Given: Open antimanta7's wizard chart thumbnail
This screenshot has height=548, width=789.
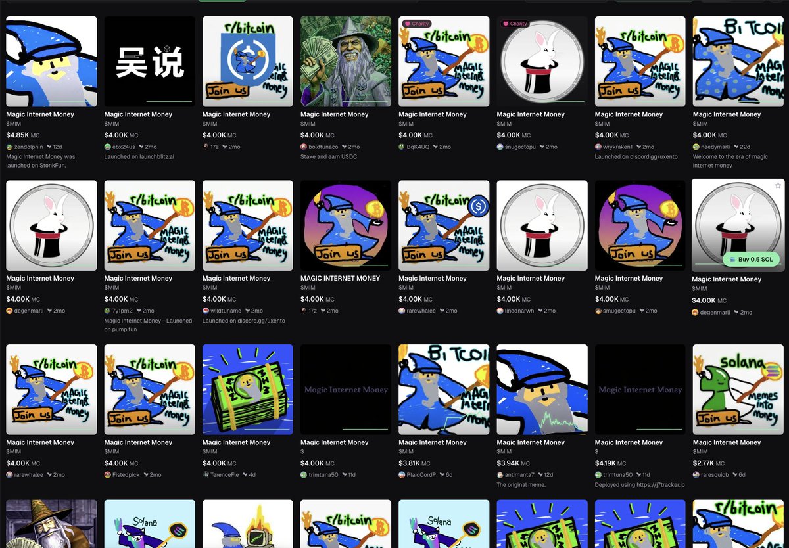Looking at the screenshot, I should point(542,390).
